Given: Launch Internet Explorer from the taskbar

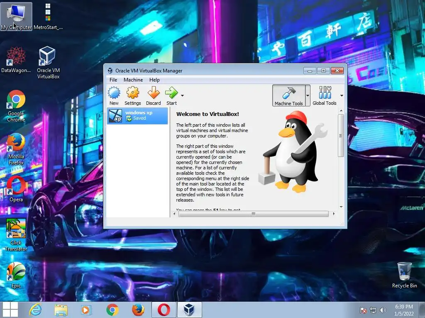Looking at the screenshot, I should (x=36, y=310).
